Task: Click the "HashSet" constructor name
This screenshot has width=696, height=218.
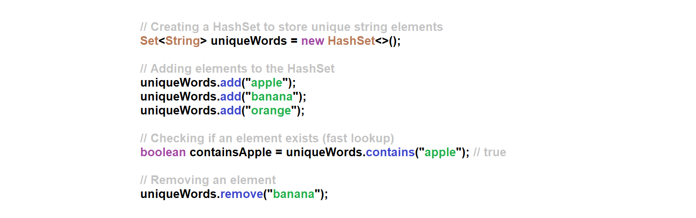Action: pyautogui.click(x=351, y=41)
